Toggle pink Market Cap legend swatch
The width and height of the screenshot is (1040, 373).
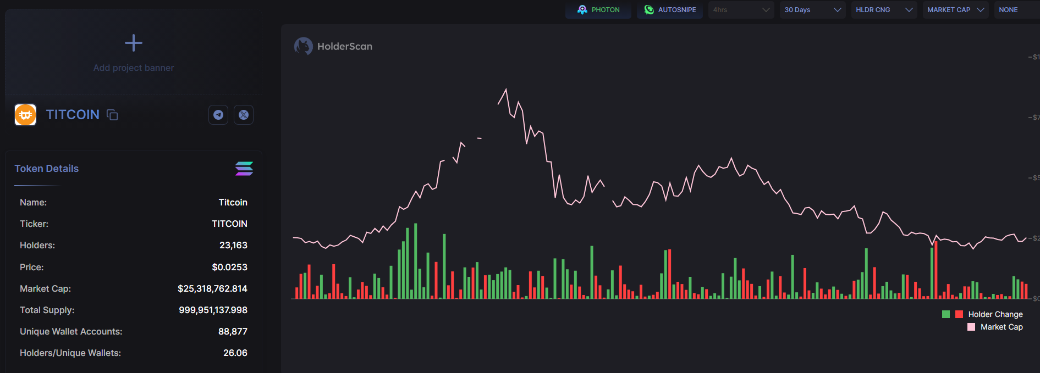click(x=971, y=327)
